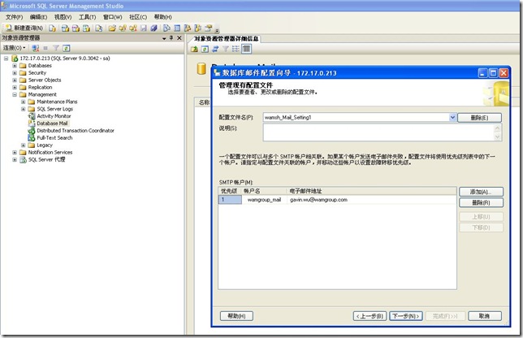Start an Analysis Services MDX Query
The image size is (523, 338).
(x=65, y=28)
